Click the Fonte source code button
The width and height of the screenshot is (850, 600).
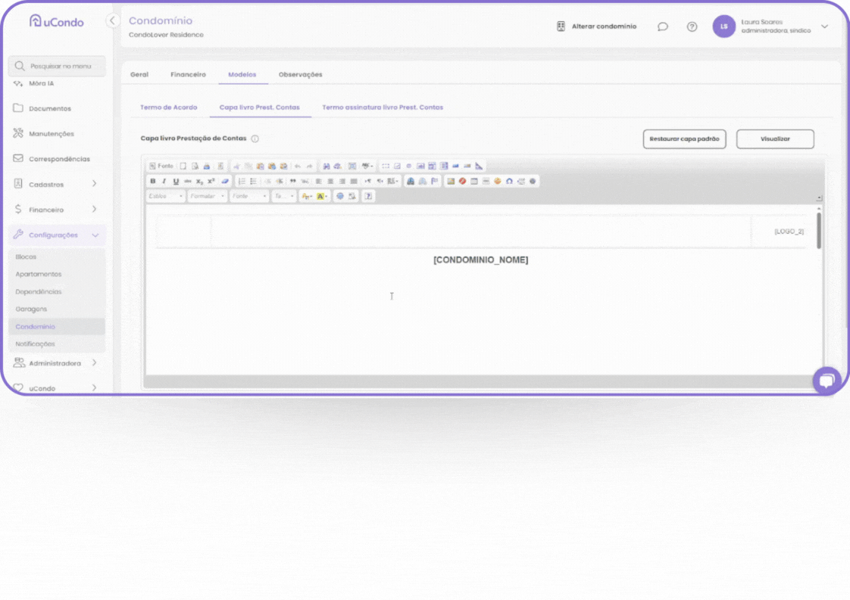click(x=161, y=166)
